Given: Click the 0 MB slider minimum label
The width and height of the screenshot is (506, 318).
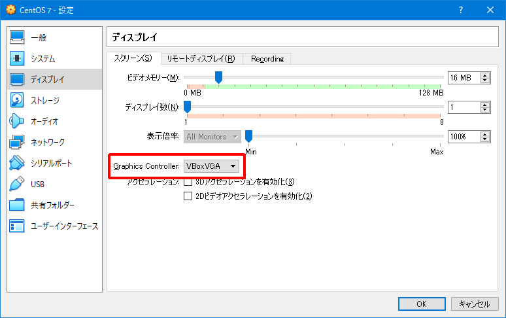Looking at the screenshot, I should [x=193, y=93].
